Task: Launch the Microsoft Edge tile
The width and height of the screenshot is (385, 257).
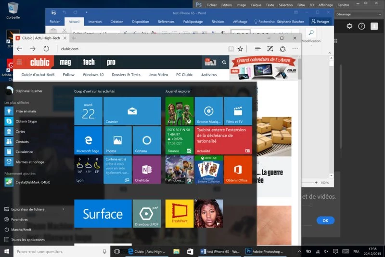Action: (x=88, y=140)
